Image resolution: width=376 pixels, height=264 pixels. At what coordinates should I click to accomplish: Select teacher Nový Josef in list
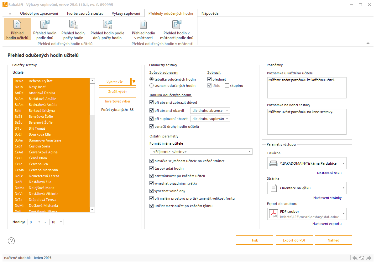point(51,87)
